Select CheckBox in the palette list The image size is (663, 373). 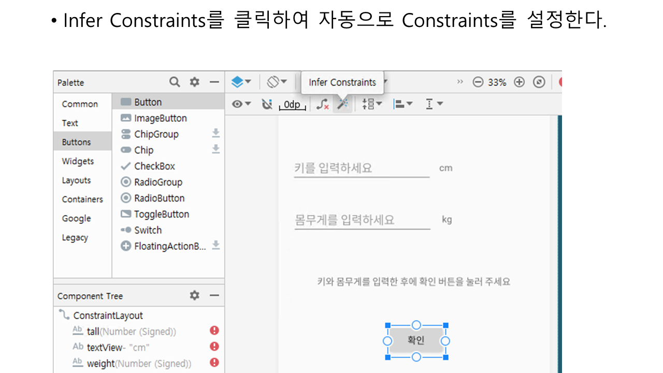[154, 166]
